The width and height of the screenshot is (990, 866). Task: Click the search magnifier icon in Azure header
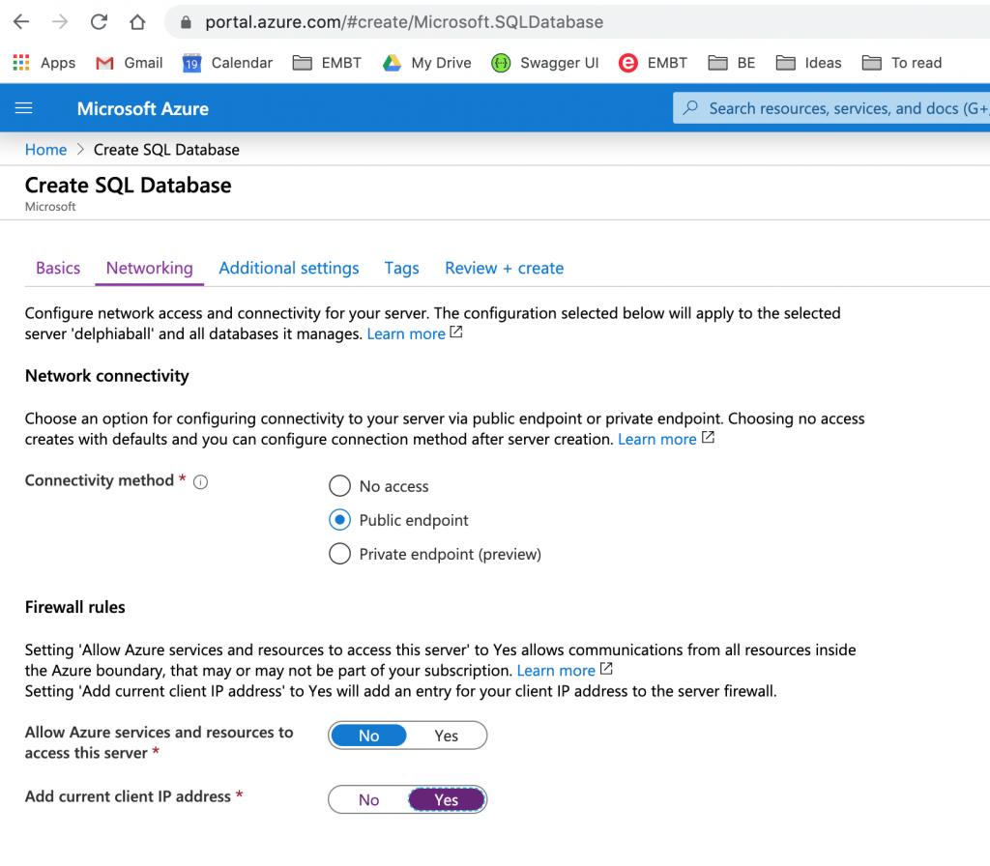click(690, 108)
